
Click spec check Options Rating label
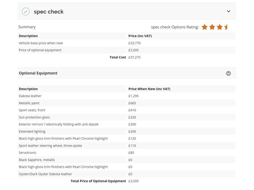[x=175, y=27]
